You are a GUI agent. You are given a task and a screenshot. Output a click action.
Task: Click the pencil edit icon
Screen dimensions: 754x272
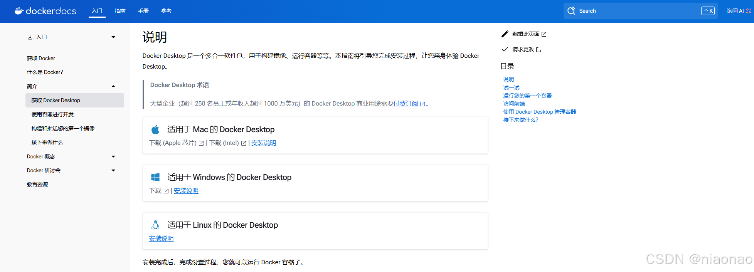click(505, 34)
